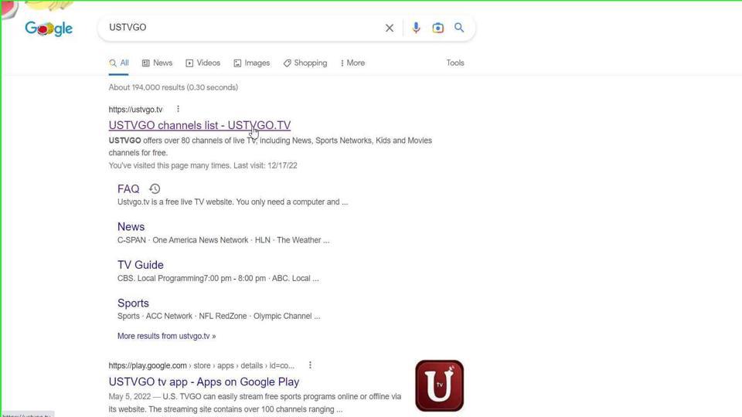Screen dimensions: 742x417
Task: Start voice search with microphone icon
Action: [x=416, y=28]
